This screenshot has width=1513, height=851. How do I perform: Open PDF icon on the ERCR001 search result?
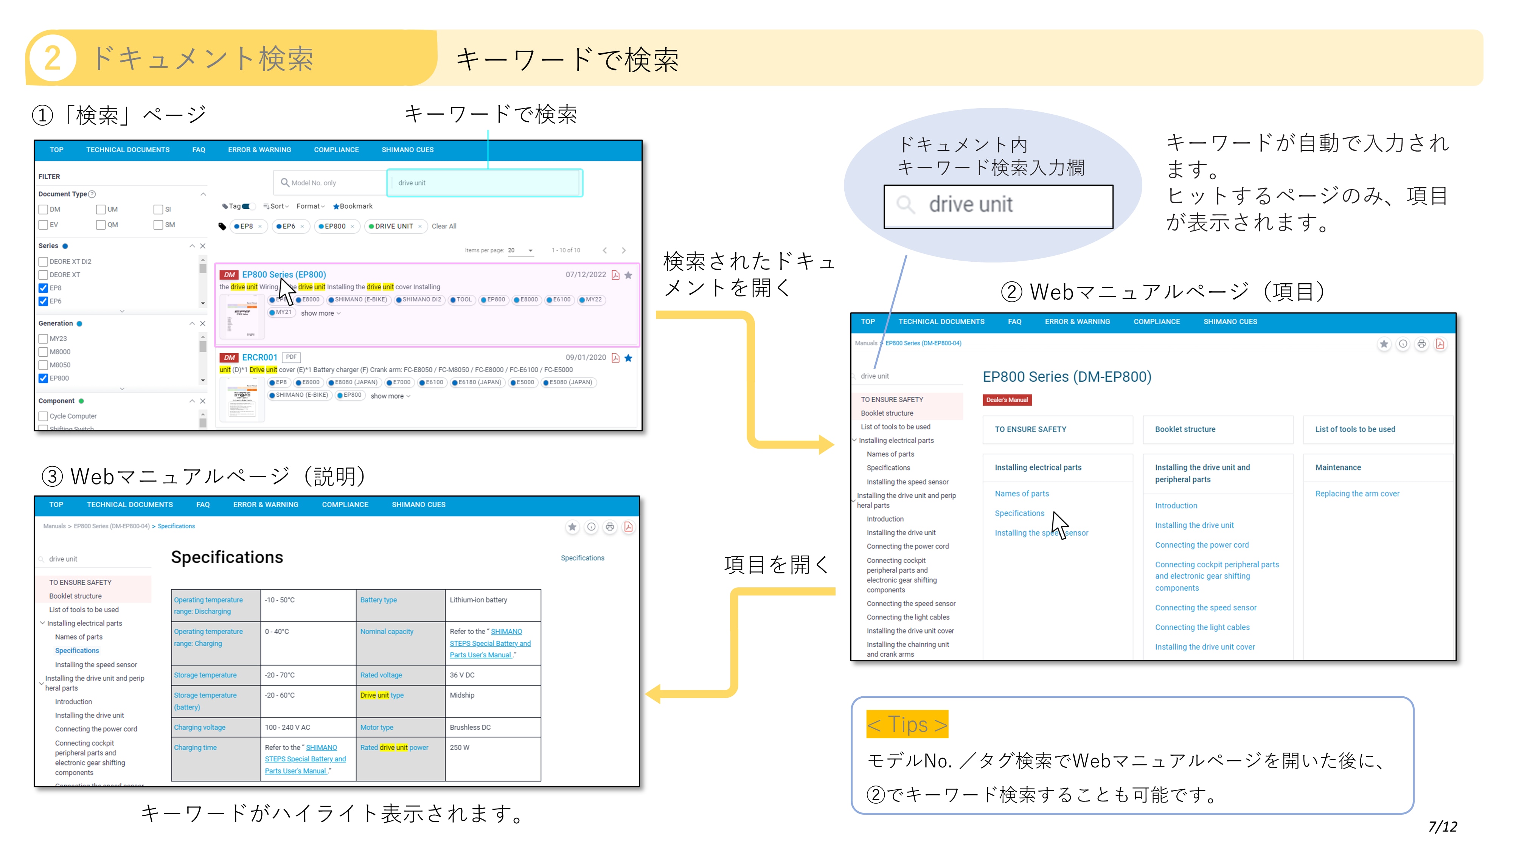[x=615, y=358]
